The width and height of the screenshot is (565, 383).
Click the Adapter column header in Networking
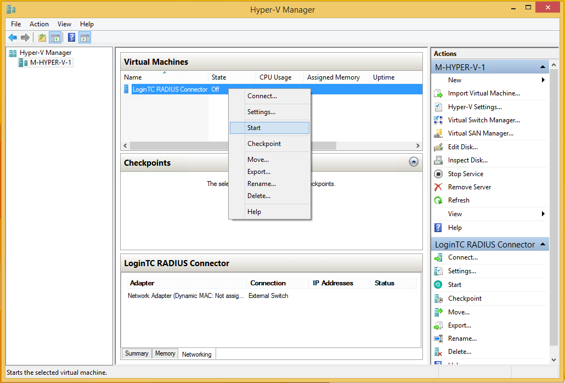185,283
